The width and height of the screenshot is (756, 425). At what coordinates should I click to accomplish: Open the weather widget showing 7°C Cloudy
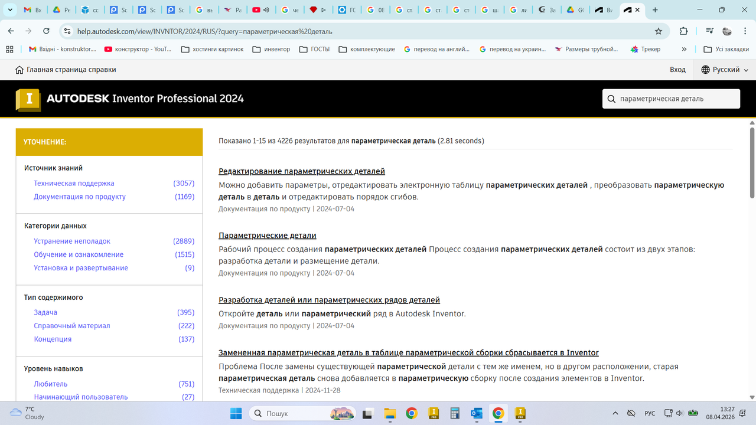27,413
